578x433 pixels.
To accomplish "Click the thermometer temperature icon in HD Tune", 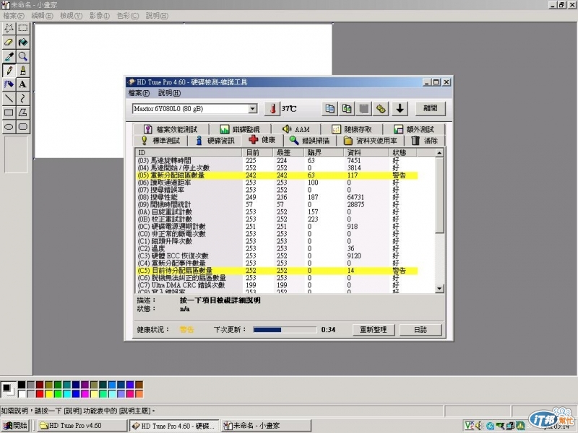I will tap(272, 109).
